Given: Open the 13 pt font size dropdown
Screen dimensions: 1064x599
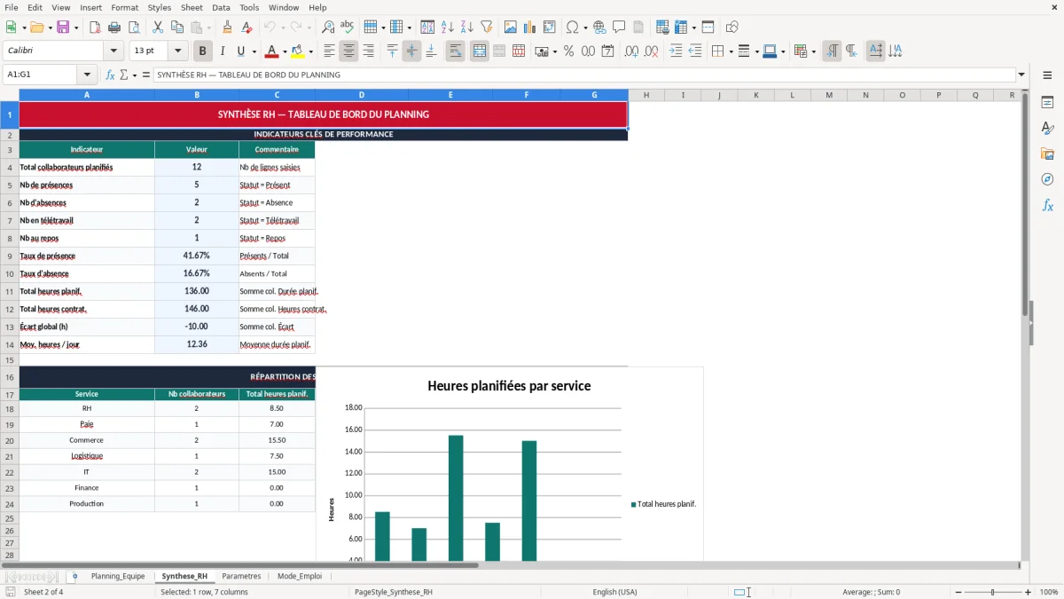Looking at the screenshot, I should pos(177,51).
